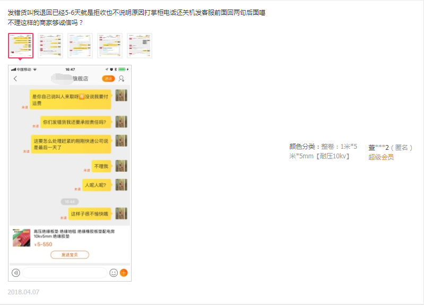Click the 超级会员 super member label

(x=381, y=157)
